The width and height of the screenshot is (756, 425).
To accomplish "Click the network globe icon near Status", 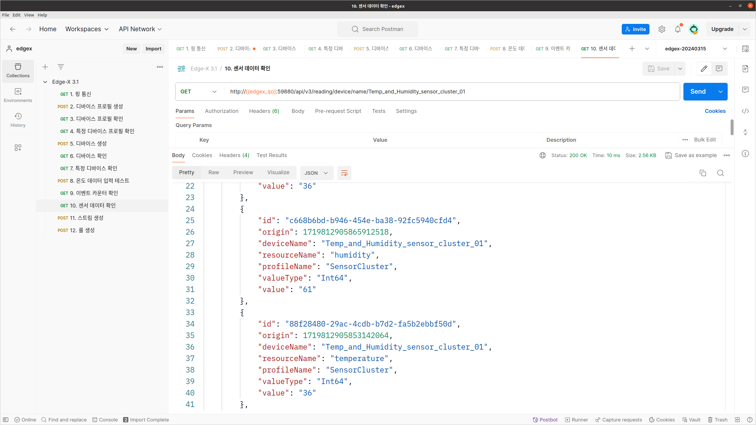I will click(543, 155).
